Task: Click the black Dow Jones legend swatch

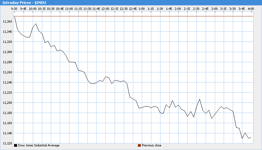Action: pos(16,145)
